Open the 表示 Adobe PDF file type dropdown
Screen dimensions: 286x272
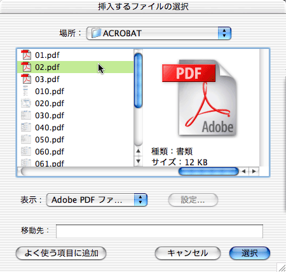(x=97, y=200)
